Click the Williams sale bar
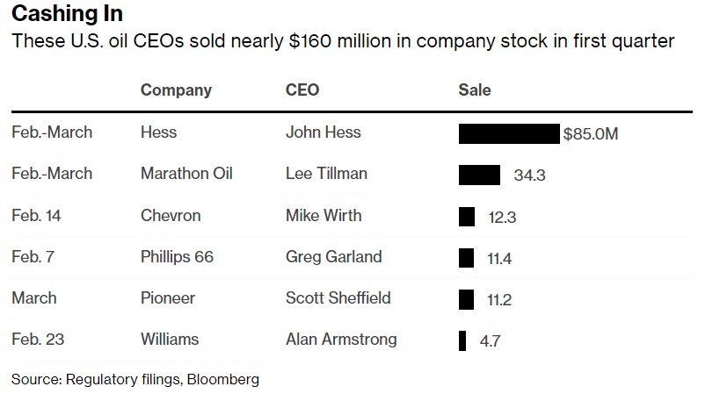Image resolution: width=720 pixels, height=408 pixels. [x=462, y=340]
